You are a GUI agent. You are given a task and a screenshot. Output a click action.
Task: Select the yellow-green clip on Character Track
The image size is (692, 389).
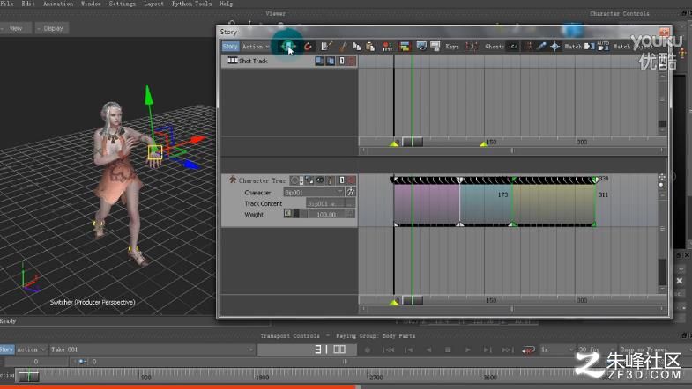coord(554,204)
